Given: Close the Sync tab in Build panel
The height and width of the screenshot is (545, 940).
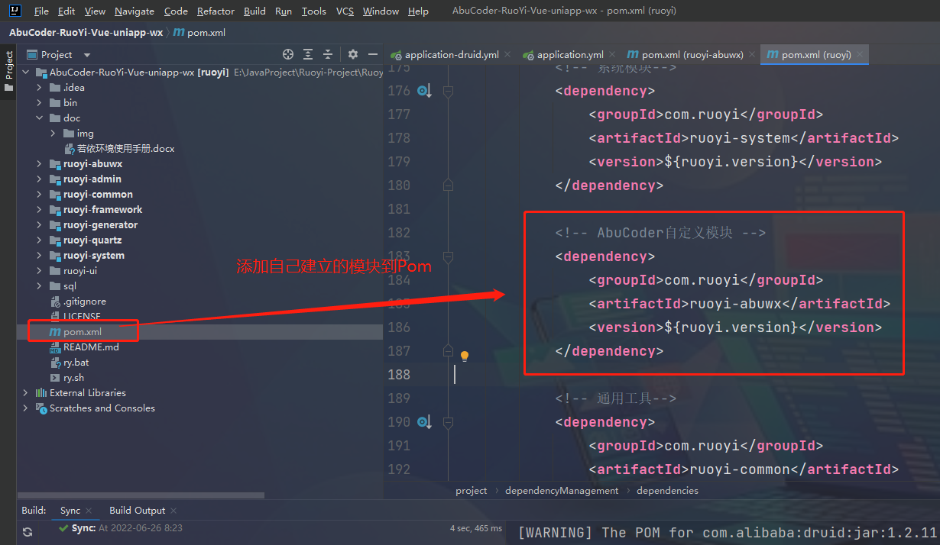Looking at the screenshot, I should point(89,511).
